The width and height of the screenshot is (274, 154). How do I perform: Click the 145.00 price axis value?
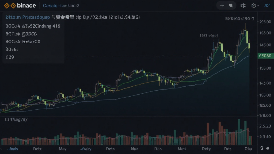[x=265, y=45]
